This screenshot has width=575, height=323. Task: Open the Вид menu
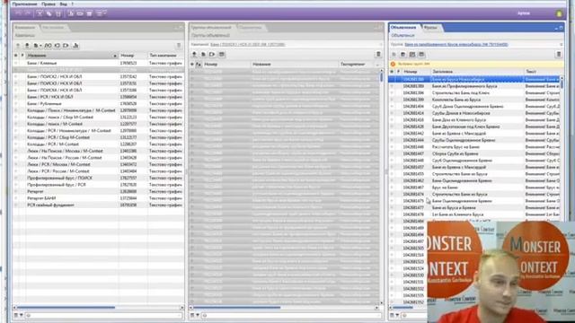[63, 4]
